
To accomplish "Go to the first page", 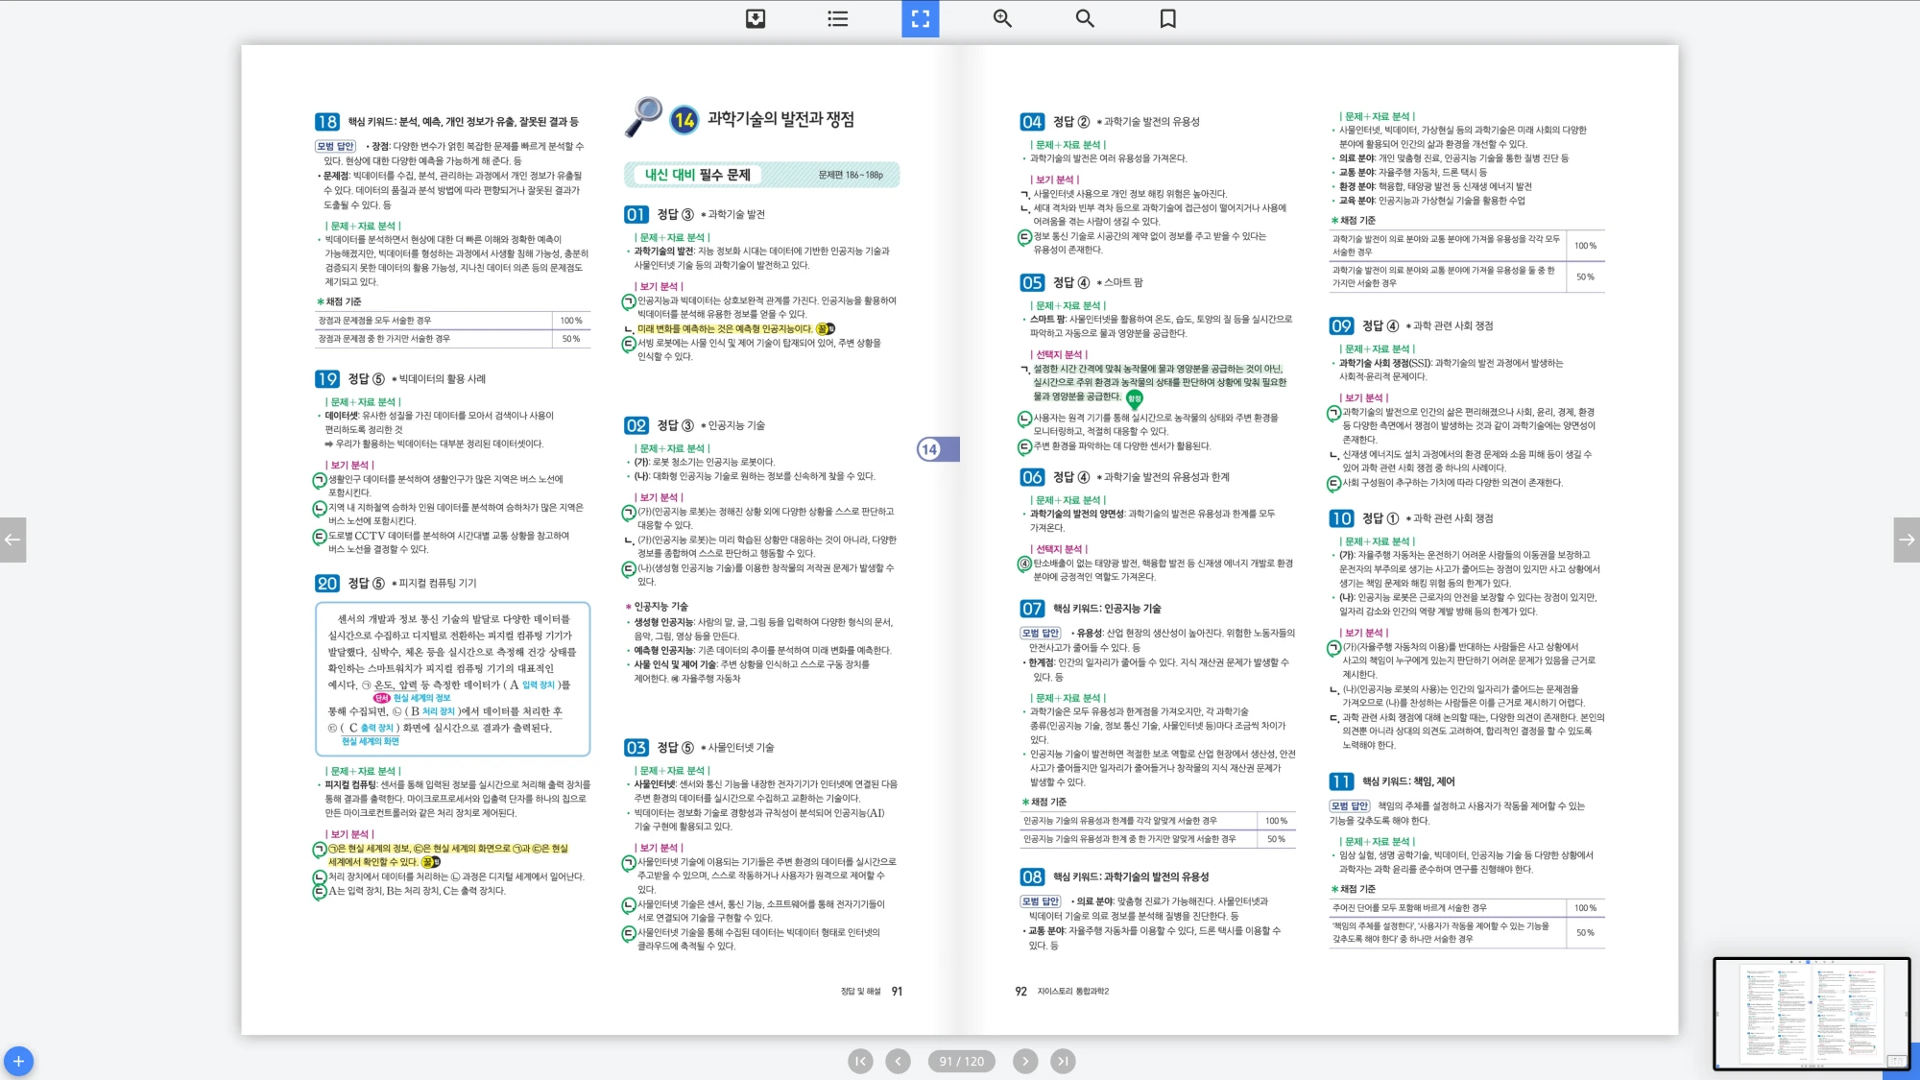I will 860,1061.
